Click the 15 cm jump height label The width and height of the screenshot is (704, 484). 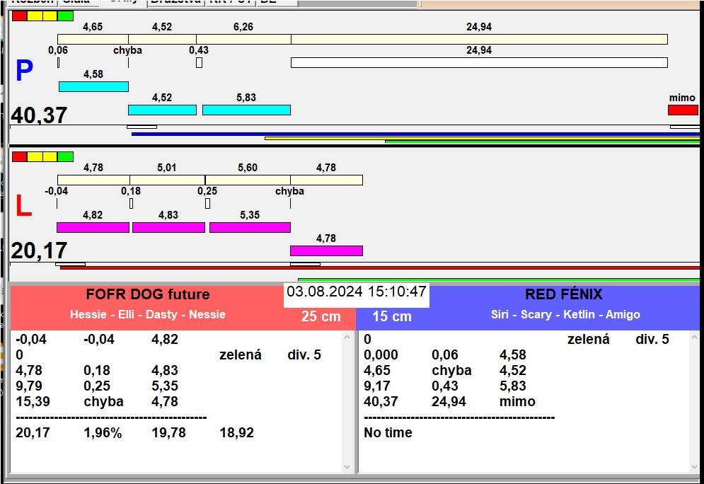coord(391,316)
